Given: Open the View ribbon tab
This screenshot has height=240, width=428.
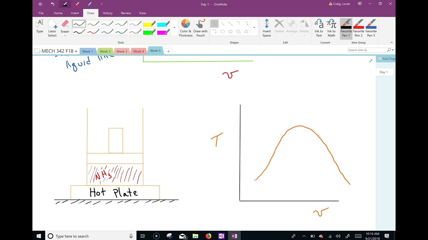Looking at the screenshot, I should coord(142,13).
